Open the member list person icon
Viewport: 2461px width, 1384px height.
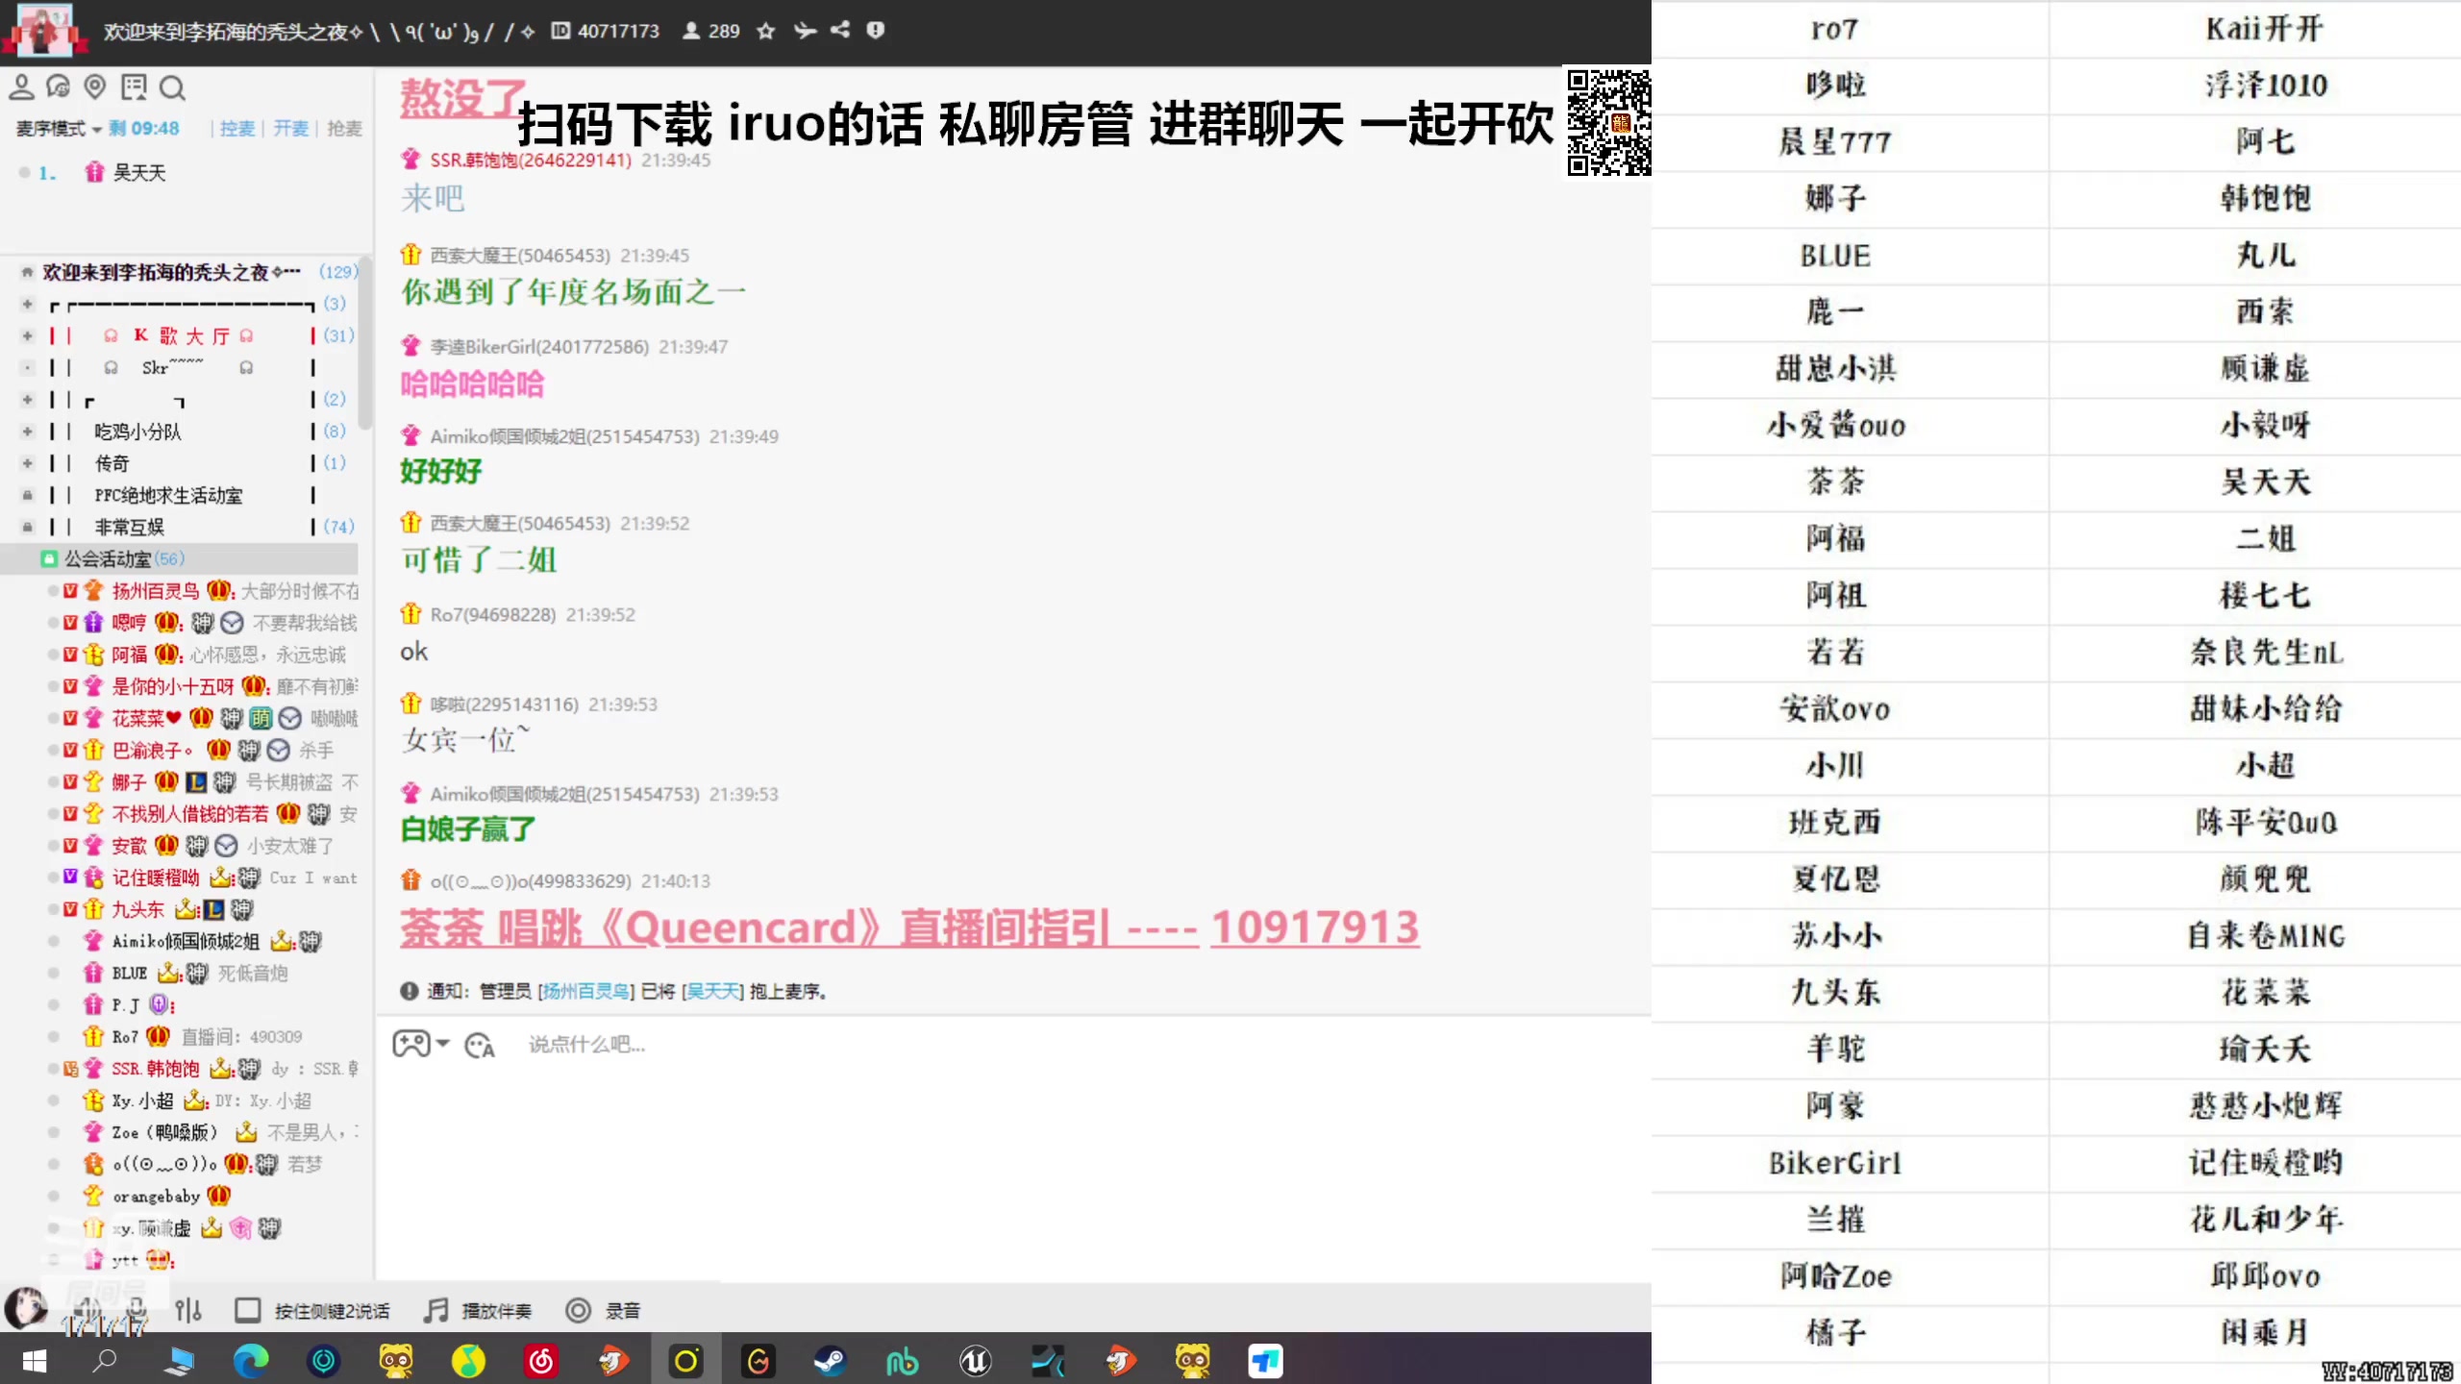21,87
